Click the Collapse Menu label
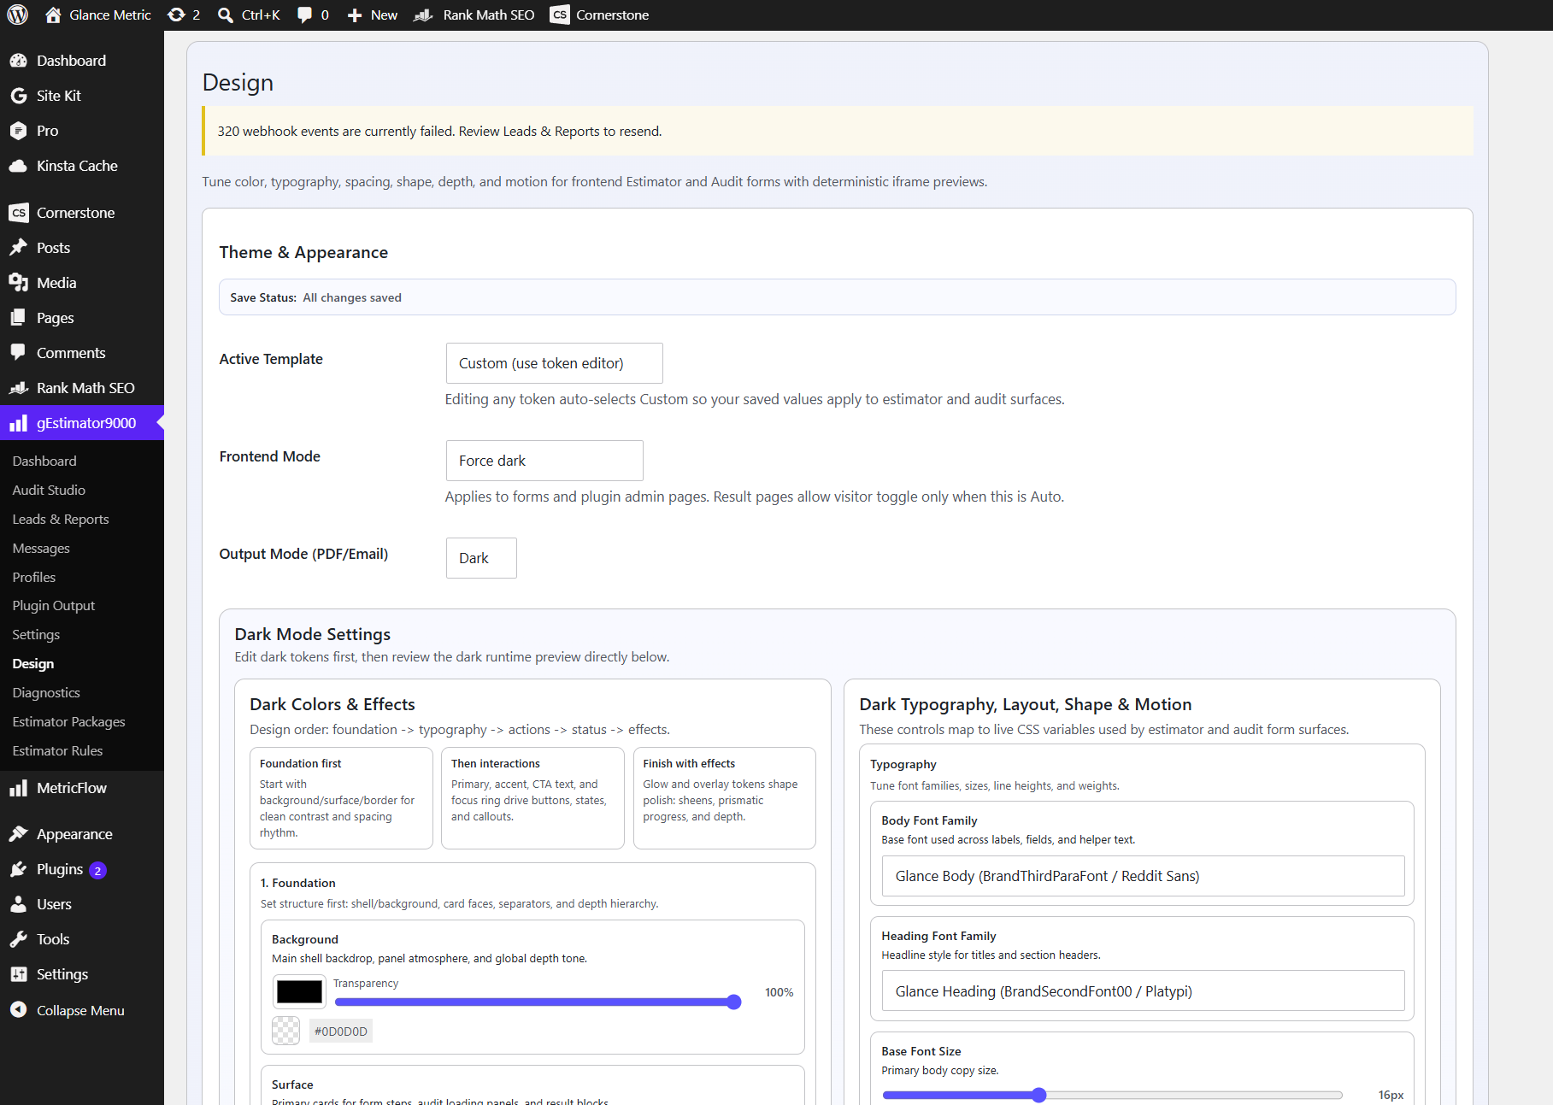The width and height of the screenshot is (1553, 1105). point(80,1010)
